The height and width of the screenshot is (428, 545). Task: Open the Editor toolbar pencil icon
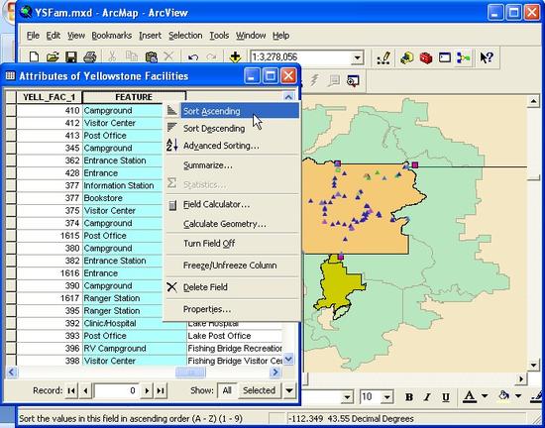click(383, 57)
